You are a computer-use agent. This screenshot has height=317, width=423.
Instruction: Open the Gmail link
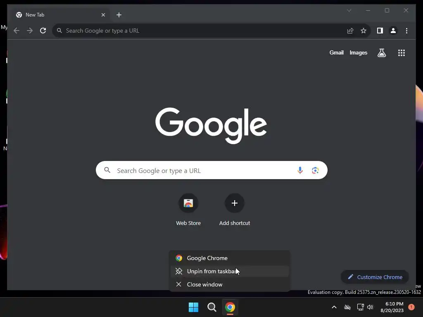pos(336,52)
